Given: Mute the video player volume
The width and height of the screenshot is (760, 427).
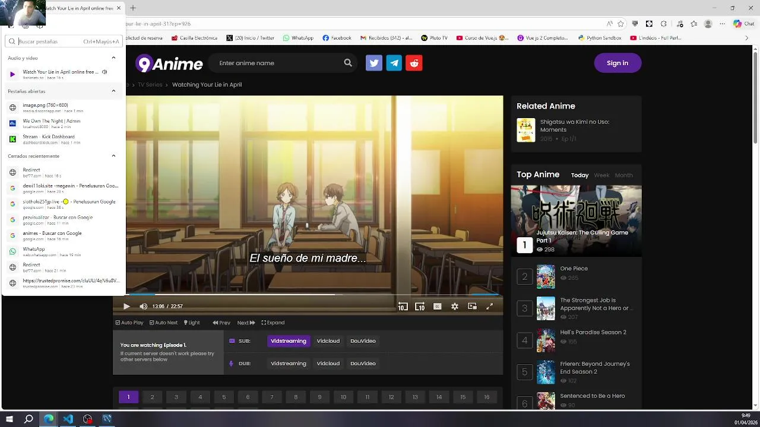Looking at the screenshot, I should (x=143, y=306).
